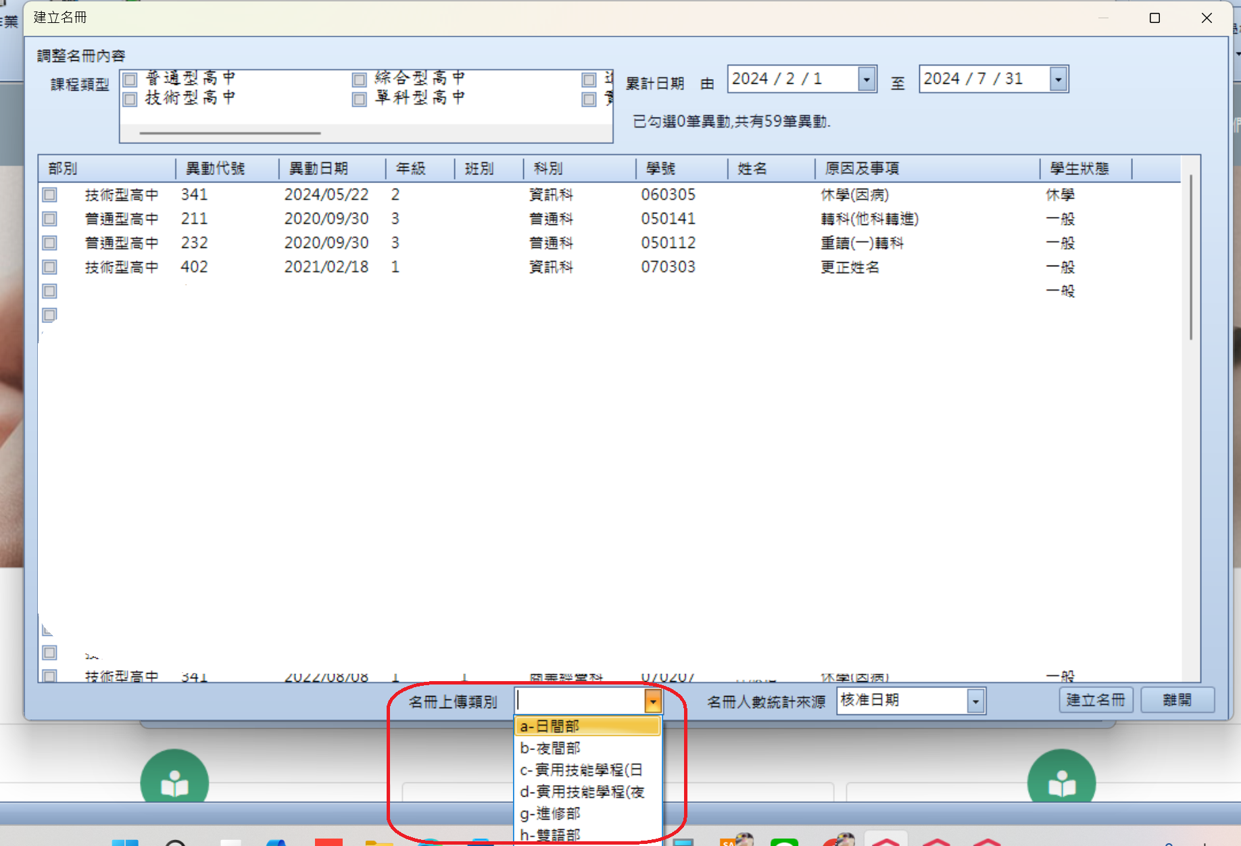The height and width of the screenshot is (846, 1241).
Task: Select b-夜間部 from the list
Action: [x=587, y=748]
